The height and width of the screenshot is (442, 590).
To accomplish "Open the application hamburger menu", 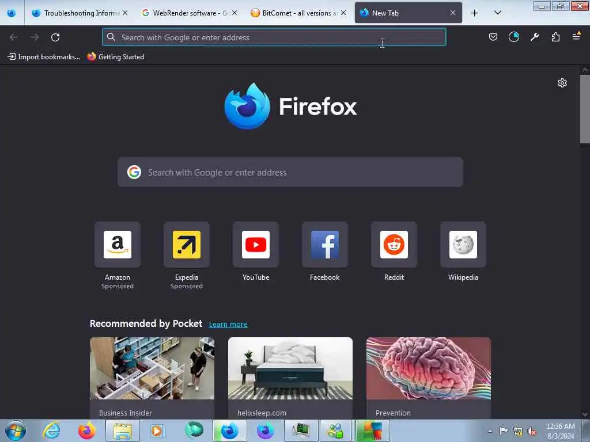I will [576, 36].
